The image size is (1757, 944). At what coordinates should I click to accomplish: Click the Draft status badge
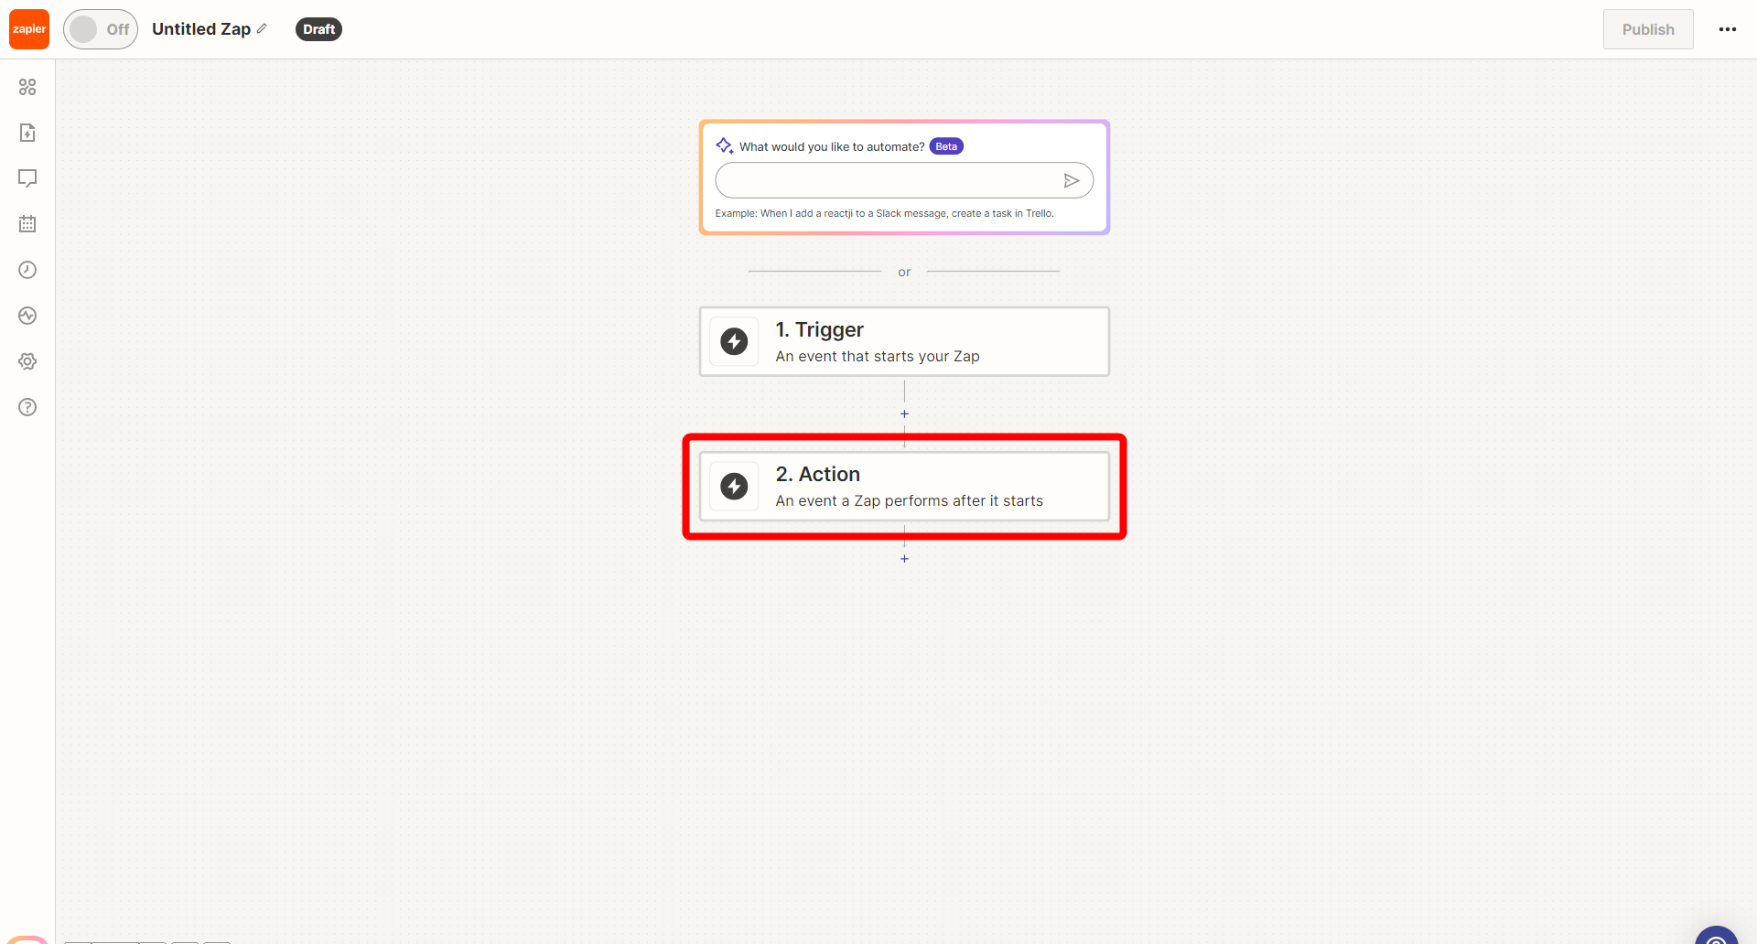[x=318, y=29]
